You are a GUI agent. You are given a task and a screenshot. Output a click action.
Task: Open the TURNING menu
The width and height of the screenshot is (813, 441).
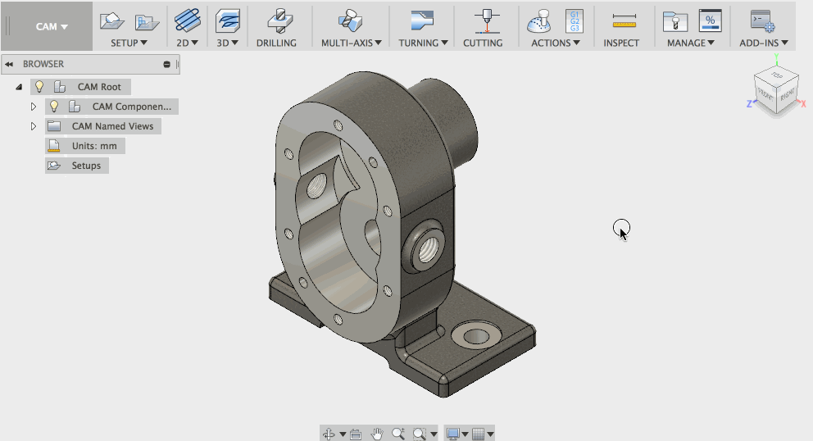click(x=423, y=43)
